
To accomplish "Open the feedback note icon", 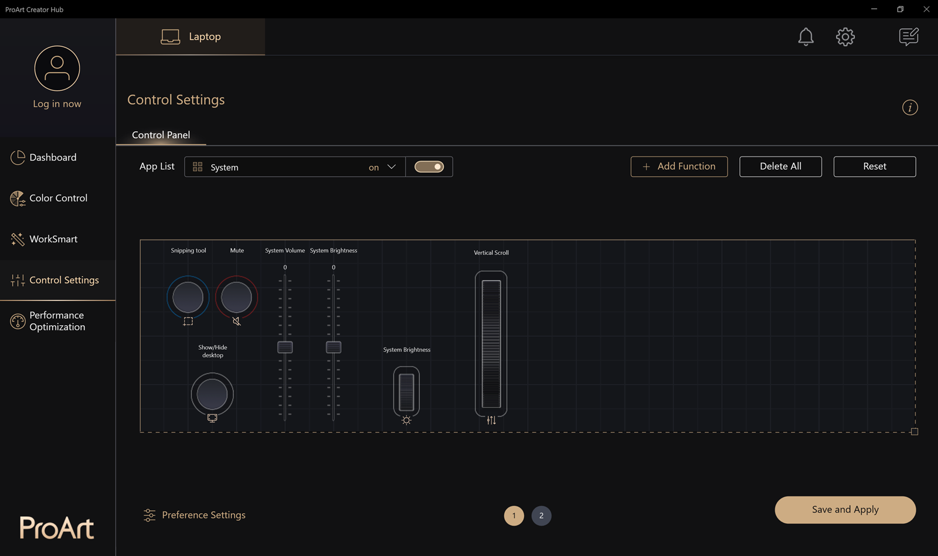I will [909, 37].
